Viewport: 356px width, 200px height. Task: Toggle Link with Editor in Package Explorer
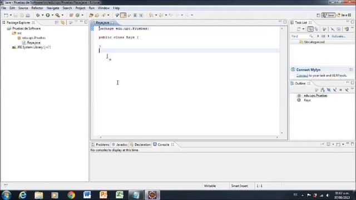coord(63,22)
